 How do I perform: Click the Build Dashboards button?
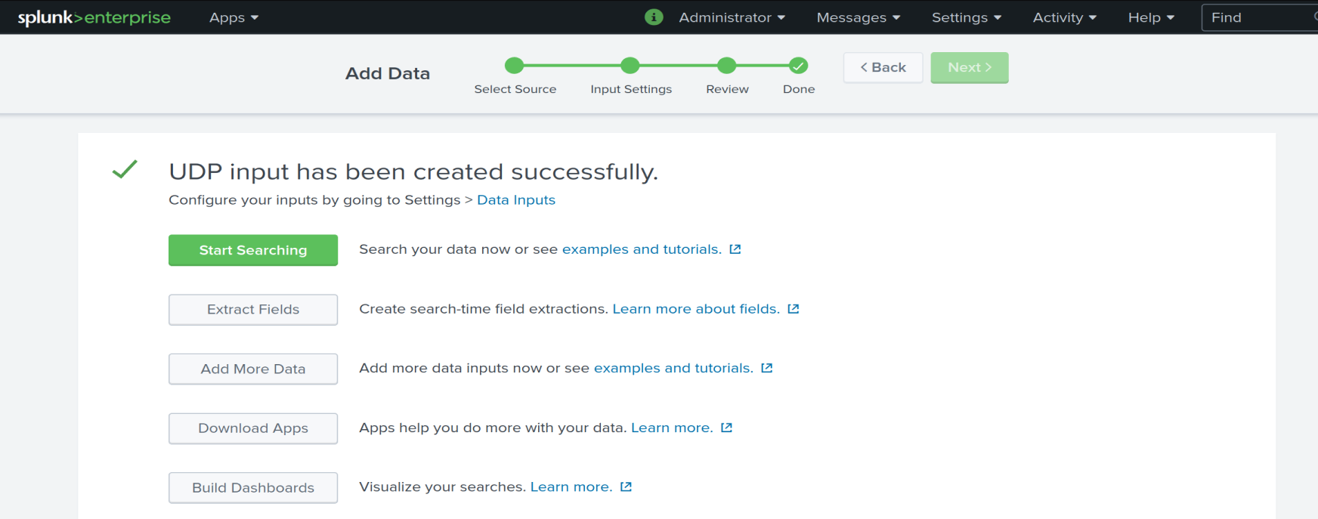(253, 488)
